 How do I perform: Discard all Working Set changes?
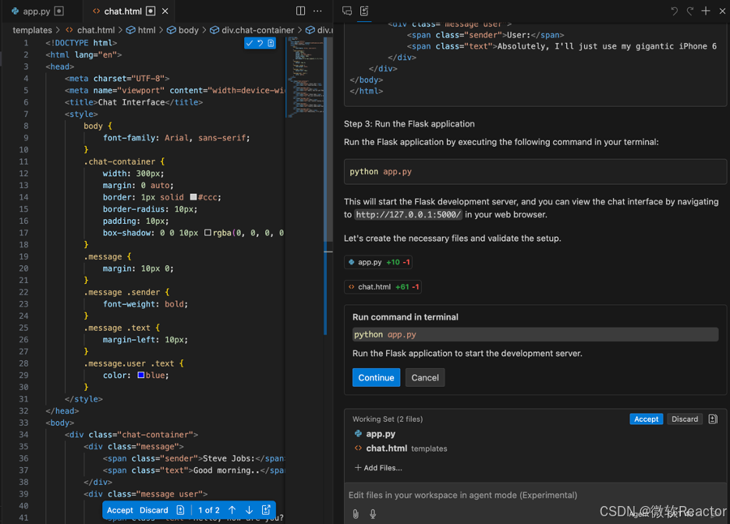tap(685, 419)
